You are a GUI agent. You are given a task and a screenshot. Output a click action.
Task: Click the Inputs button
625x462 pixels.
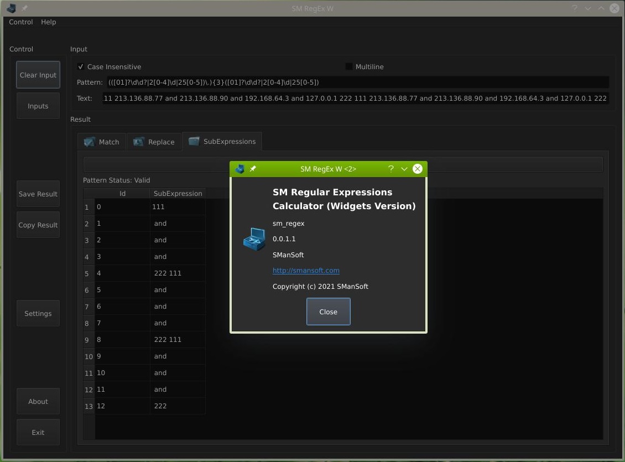(38, 106)
